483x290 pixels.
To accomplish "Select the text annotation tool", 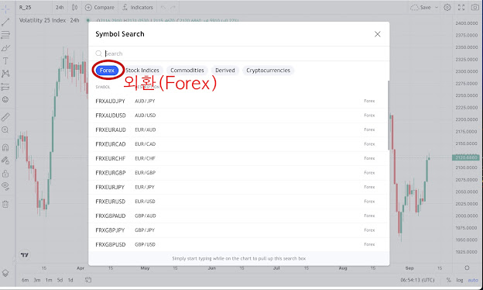I will (5, 60).
